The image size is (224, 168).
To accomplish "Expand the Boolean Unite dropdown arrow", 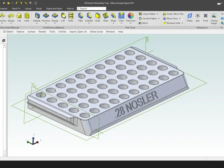I will [x=182, y=23].
